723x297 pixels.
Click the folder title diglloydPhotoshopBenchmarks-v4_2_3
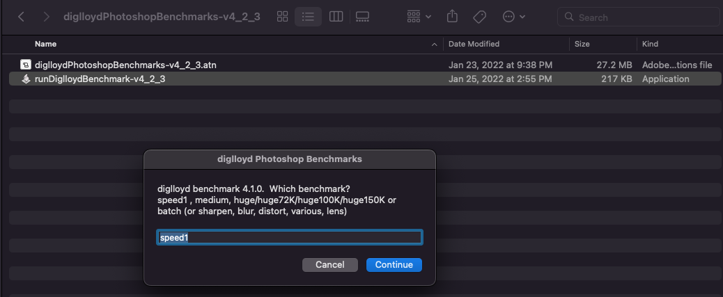coord(162,17)
